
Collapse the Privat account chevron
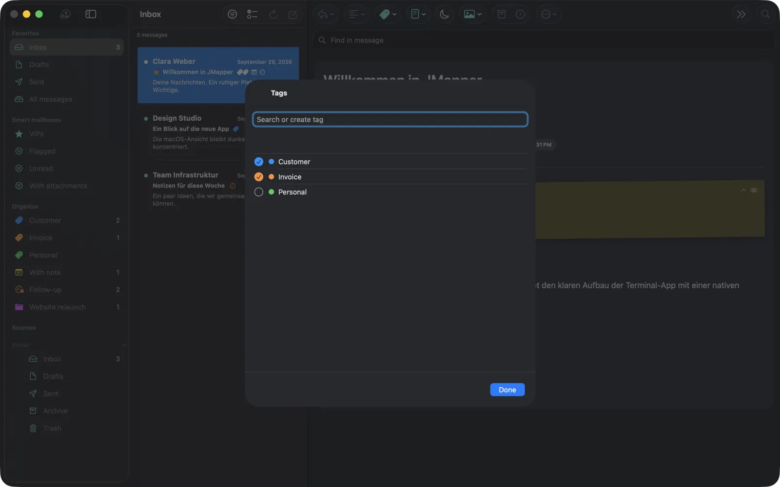point(124,345)
